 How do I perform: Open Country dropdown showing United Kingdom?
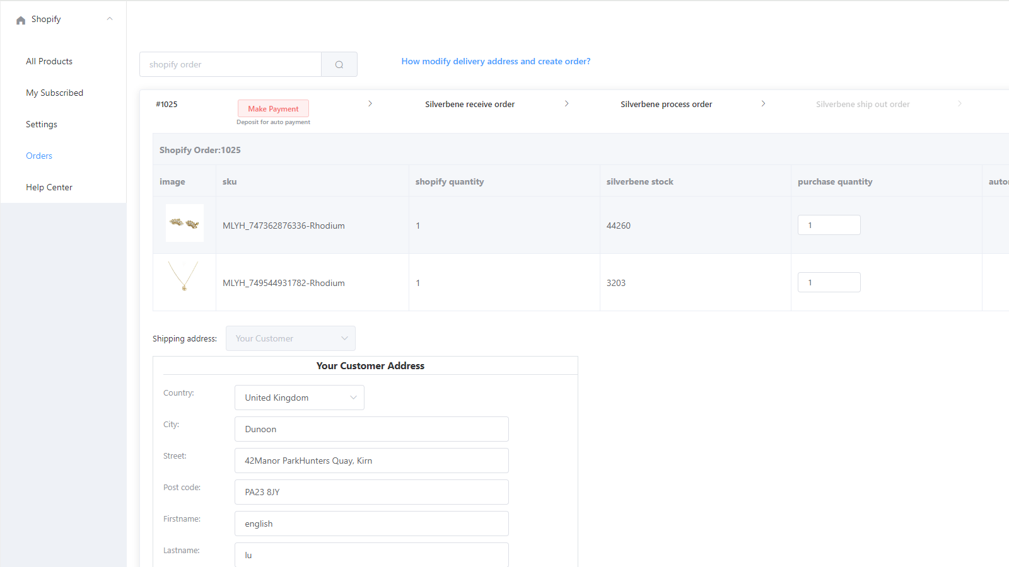(300, 398)
